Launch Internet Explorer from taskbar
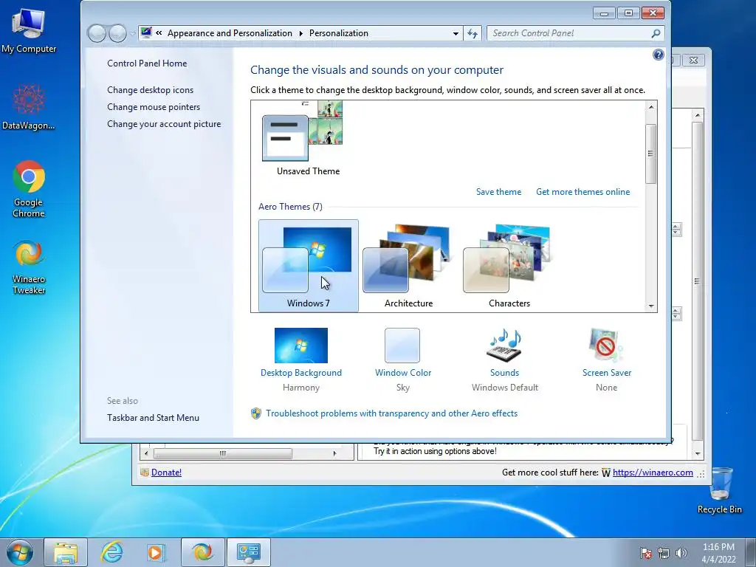756x567 pixels. 111,552
